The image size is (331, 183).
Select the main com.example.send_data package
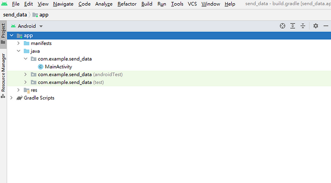click(x=65, y=59)
